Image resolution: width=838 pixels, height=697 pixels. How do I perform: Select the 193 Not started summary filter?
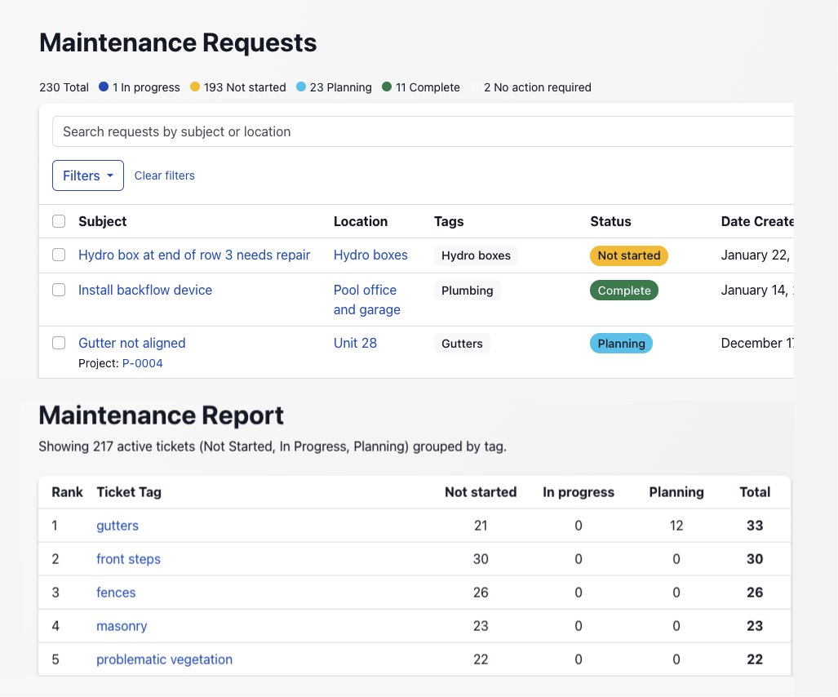[x=245, y=87]
